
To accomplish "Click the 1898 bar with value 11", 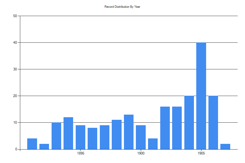I will tap(117, 135).
